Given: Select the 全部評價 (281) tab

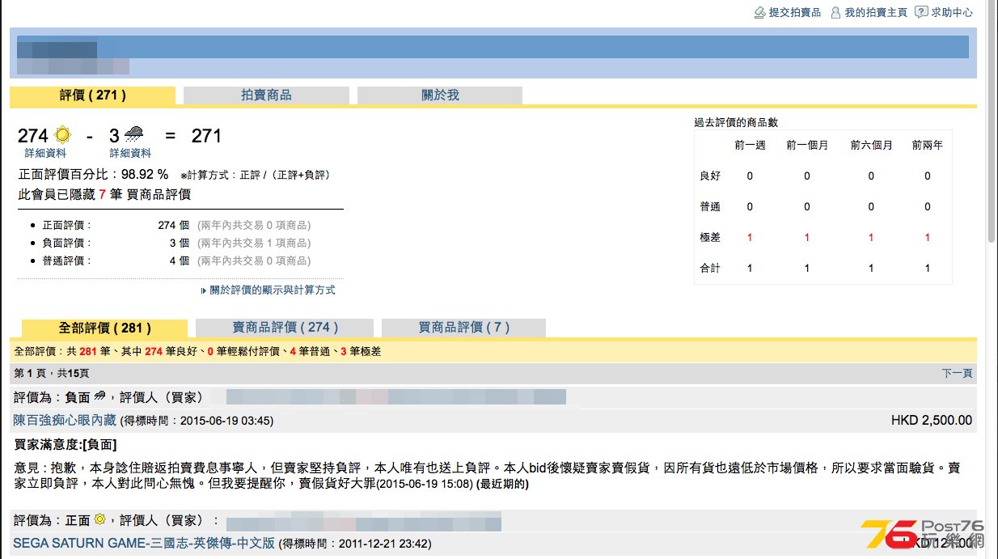Looking at the screenshot, I should pyautogui.click(x=104, y=328).
